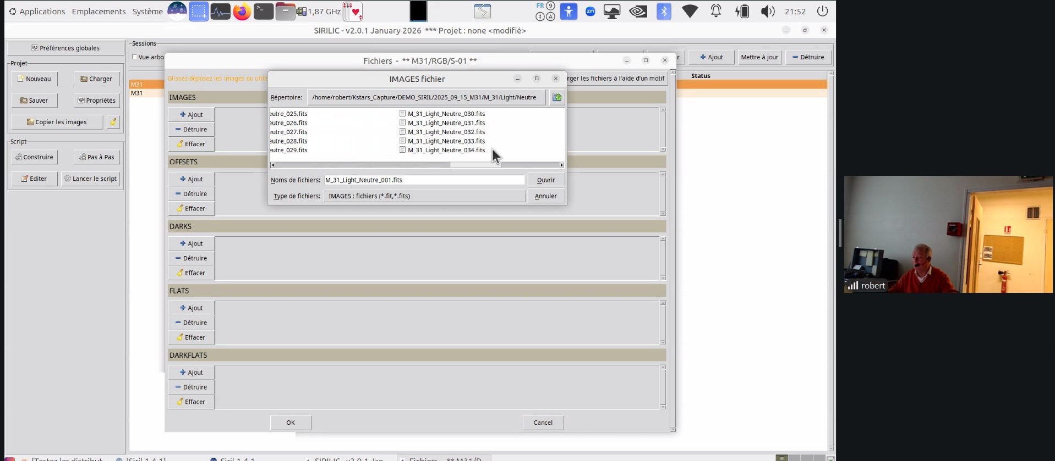This screenshot has width=1055, height=461.
Task: Click the Ouvrir button
Action: point(545,180)
